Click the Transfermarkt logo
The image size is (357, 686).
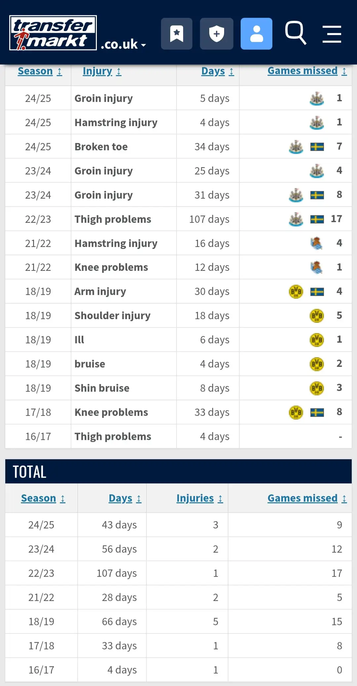coord(53,33)
